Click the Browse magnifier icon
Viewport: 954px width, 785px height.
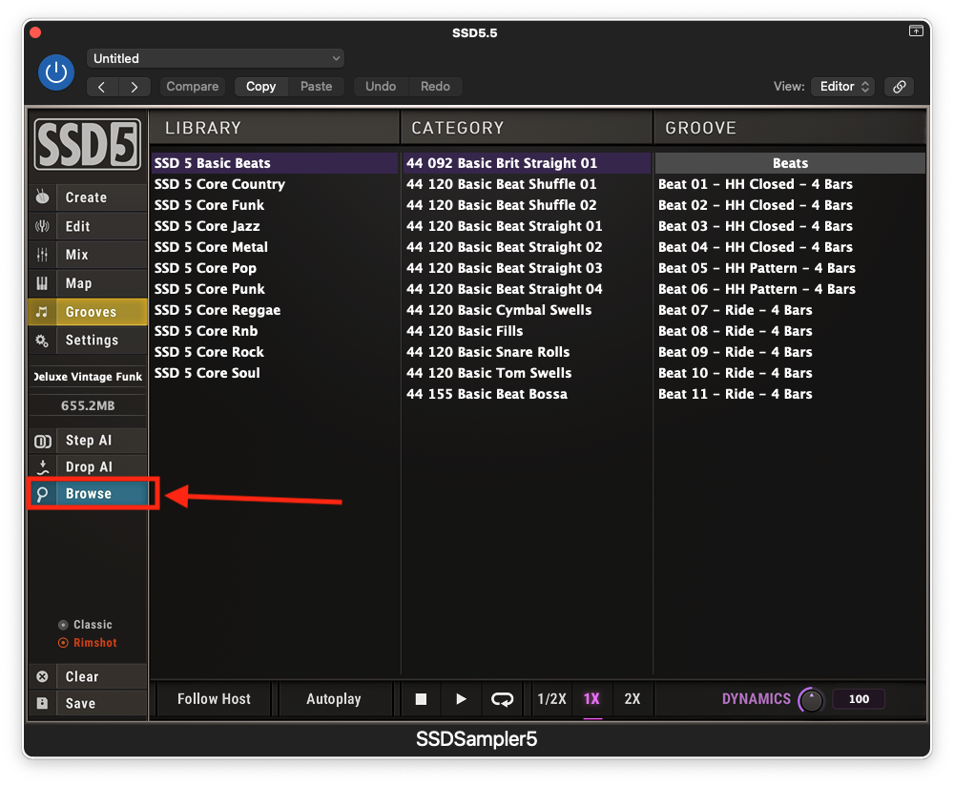[42, 493]
